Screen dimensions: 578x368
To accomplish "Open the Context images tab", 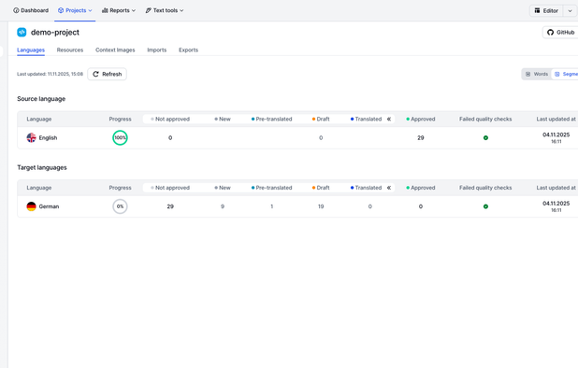I will (x=115, y=50).
